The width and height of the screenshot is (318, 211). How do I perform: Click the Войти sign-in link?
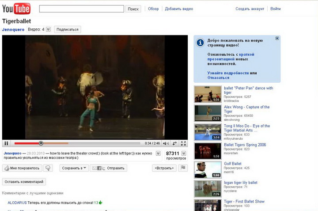pyautogui.click(x=275, y=9)
